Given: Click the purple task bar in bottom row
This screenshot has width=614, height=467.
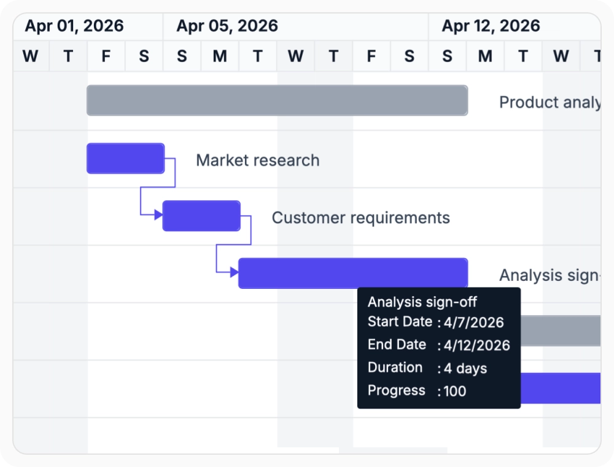Looking at the screenshot, I should click(561, 388).
